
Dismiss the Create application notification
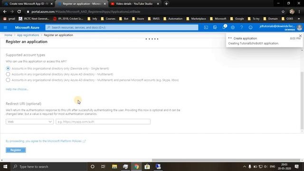pyautogui.click(x=300, y=36)
